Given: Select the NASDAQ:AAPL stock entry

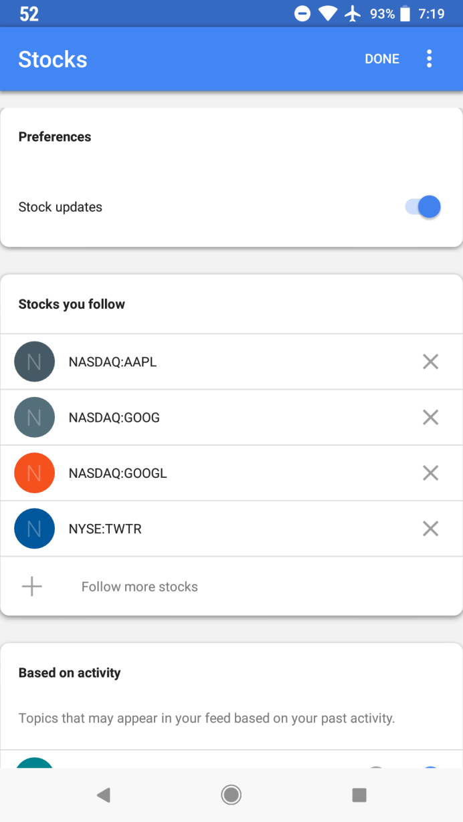Looking at the screenshot, I should pyautogui.click(x=112, y=362).
